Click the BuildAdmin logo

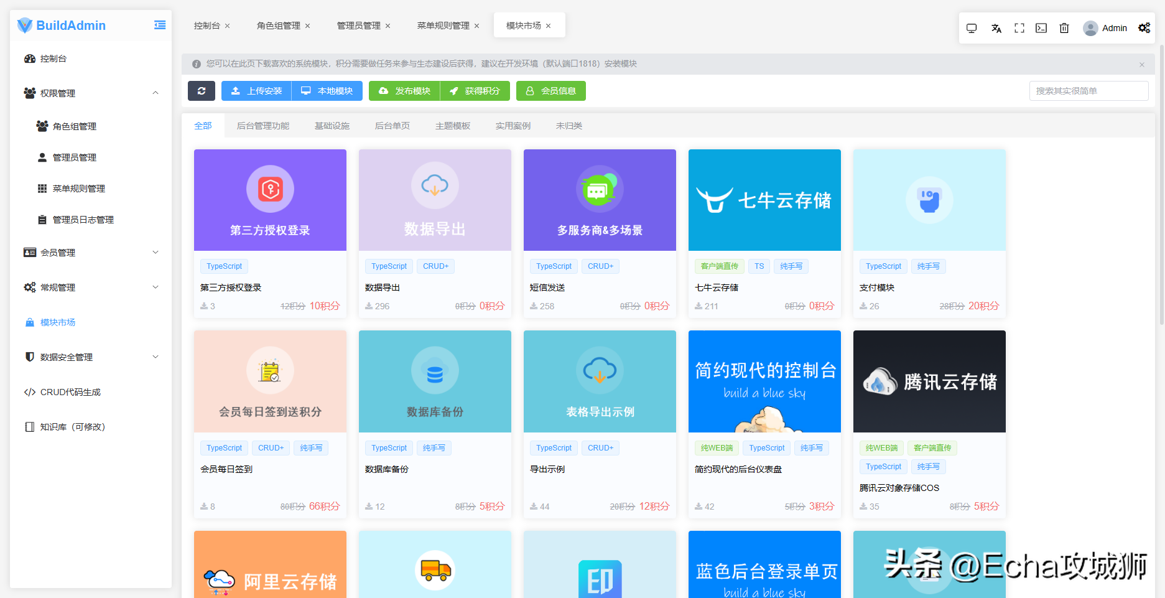pos(62,26)
